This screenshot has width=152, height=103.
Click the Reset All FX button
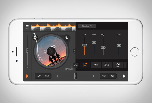[x=87, y=26]
